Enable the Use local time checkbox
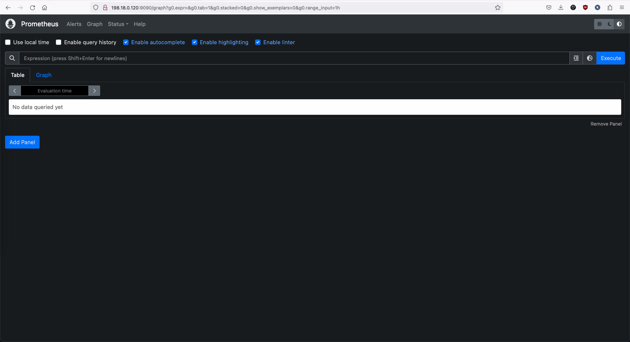 8,42
